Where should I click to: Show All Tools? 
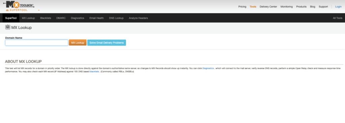click(x=338, y=18)
